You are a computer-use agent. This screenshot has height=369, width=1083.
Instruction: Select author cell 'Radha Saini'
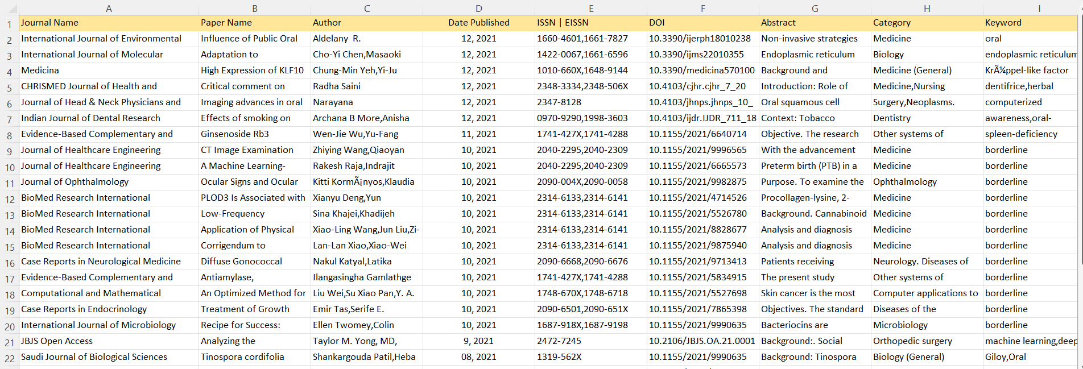click(367, 86)
